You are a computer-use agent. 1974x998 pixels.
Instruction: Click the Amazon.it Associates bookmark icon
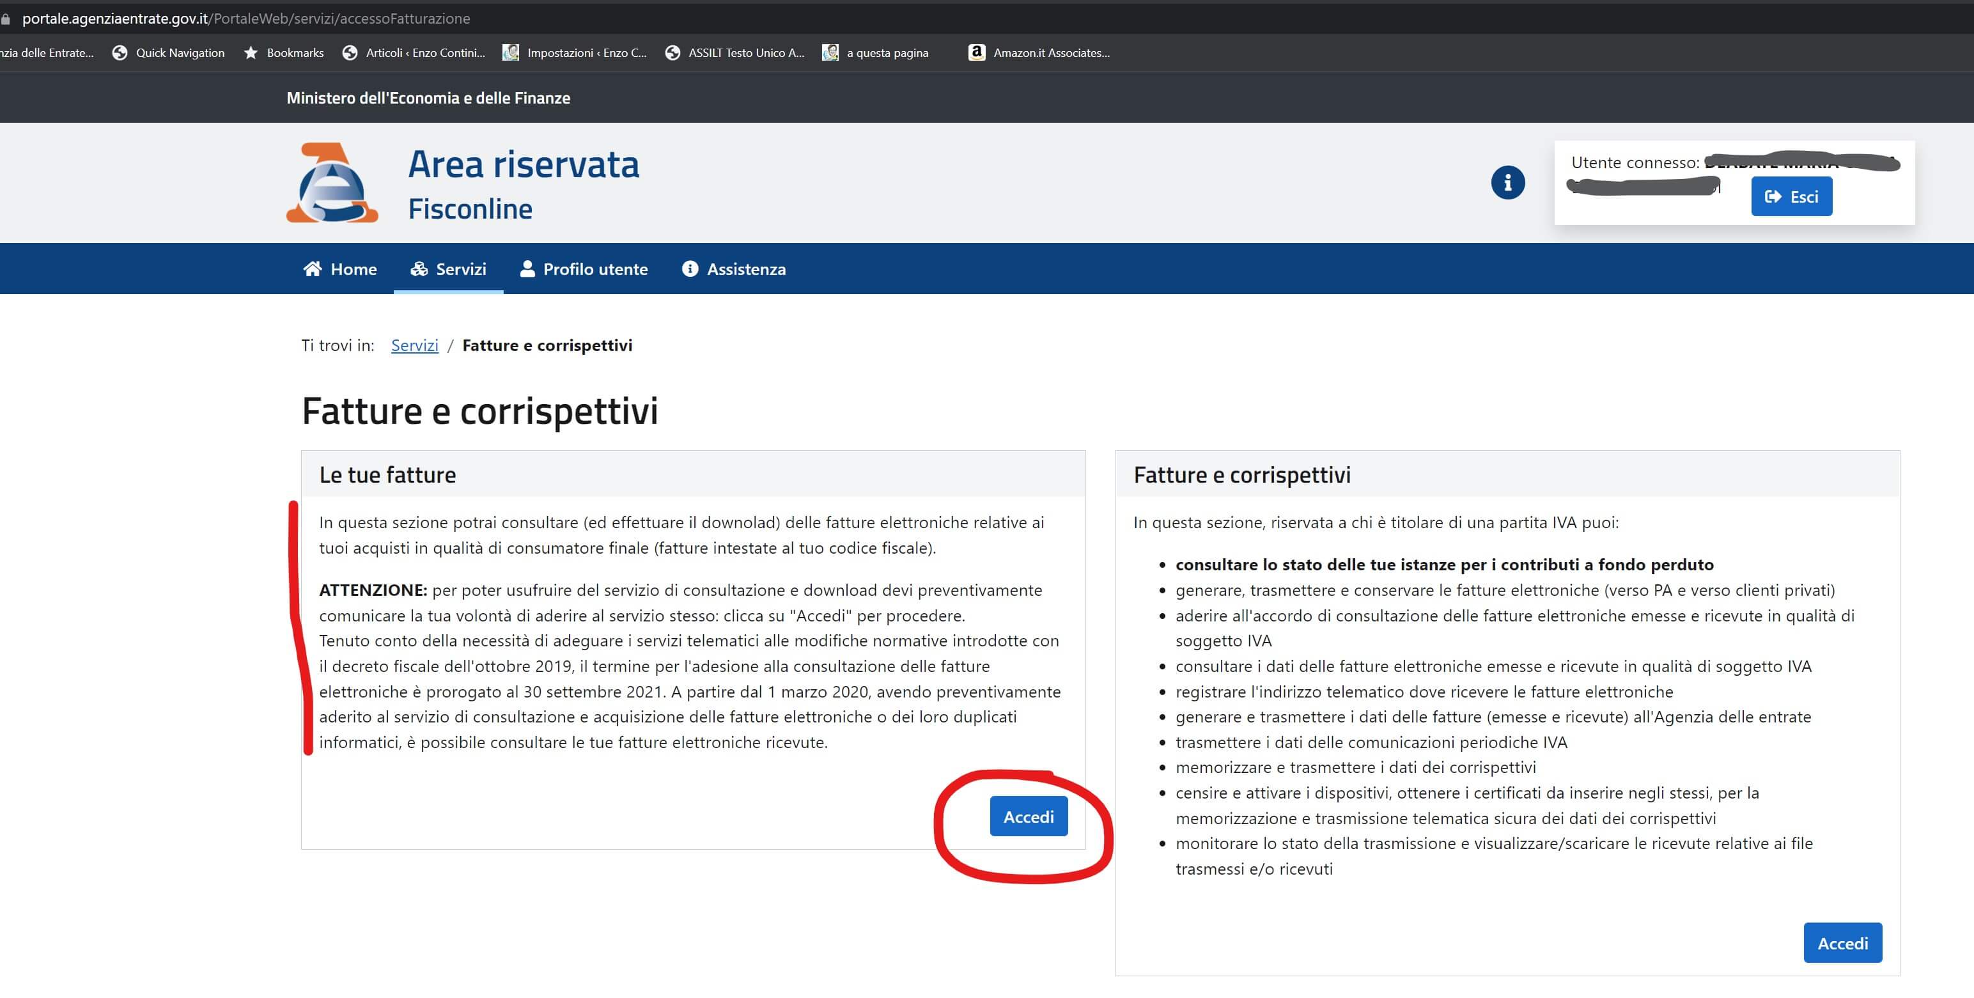(x=976, y=53)
